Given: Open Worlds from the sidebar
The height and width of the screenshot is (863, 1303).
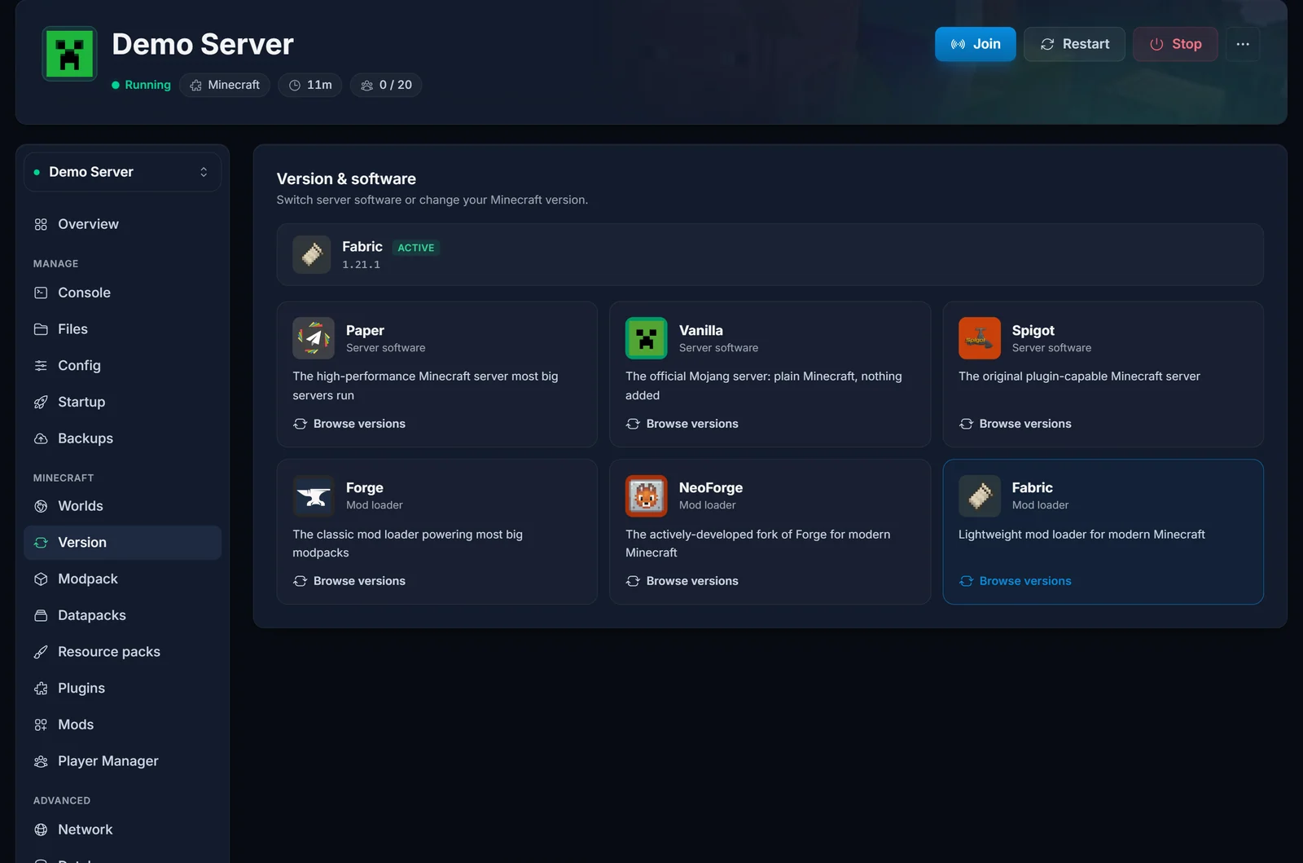Looking at the screenshot, I should [x=122, y=506].
